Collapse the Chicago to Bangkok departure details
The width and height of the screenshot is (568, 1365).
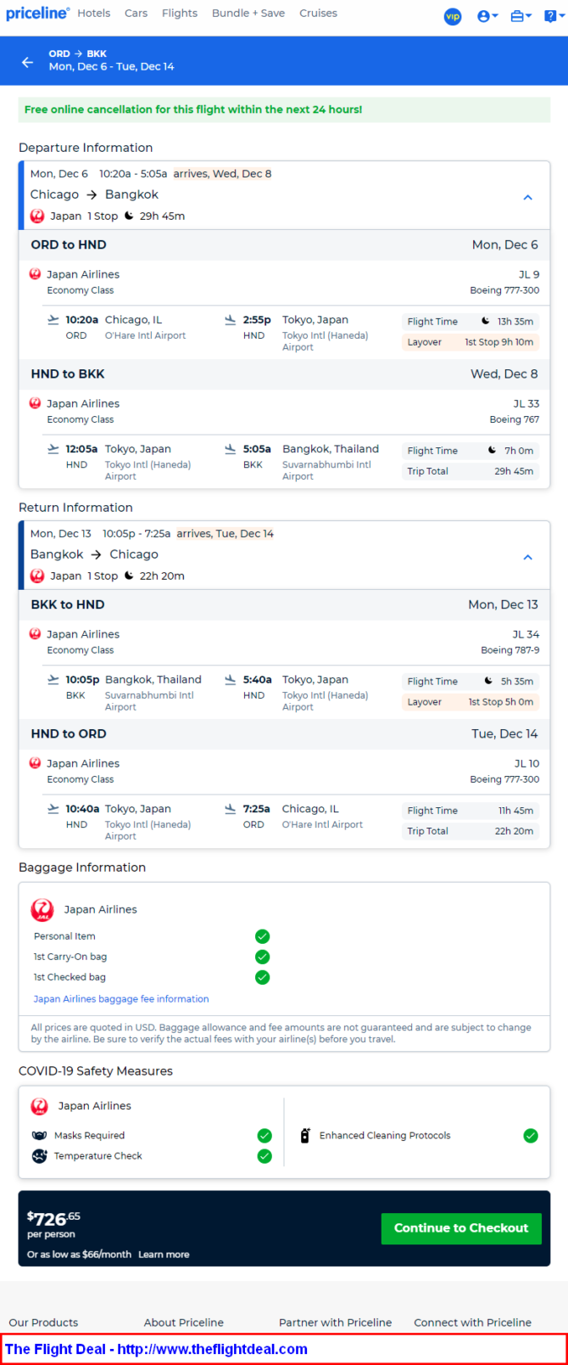527,197
